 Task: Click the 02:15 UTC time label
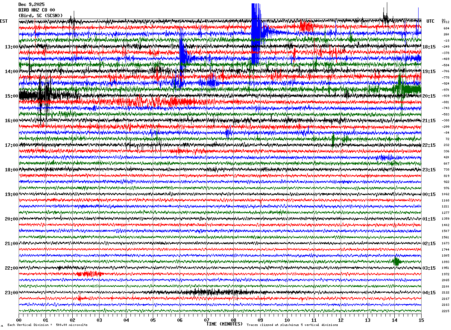coord(429,244)
